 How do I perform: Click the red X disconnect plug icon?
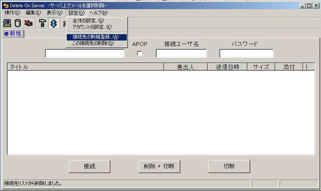(x=28, y=23)
